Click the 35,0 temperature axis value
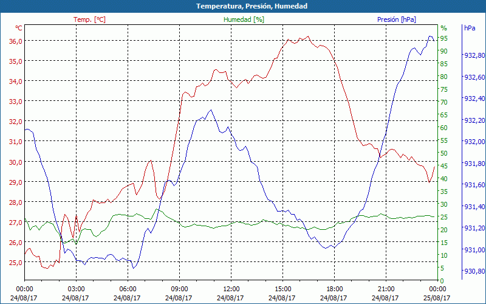 tap(16, 61)
